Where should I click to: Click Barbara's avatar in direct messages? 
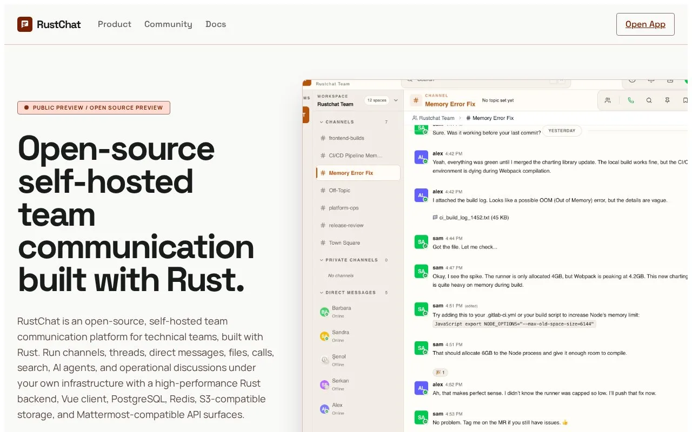[324, 312]
